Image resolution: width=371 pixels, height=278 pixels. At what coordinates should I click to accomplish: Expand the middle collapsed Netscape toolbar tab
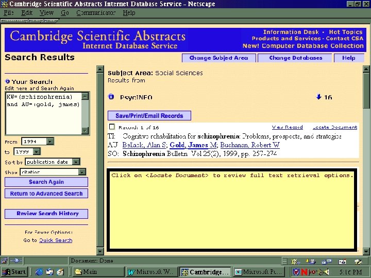(x=35, y=21)
